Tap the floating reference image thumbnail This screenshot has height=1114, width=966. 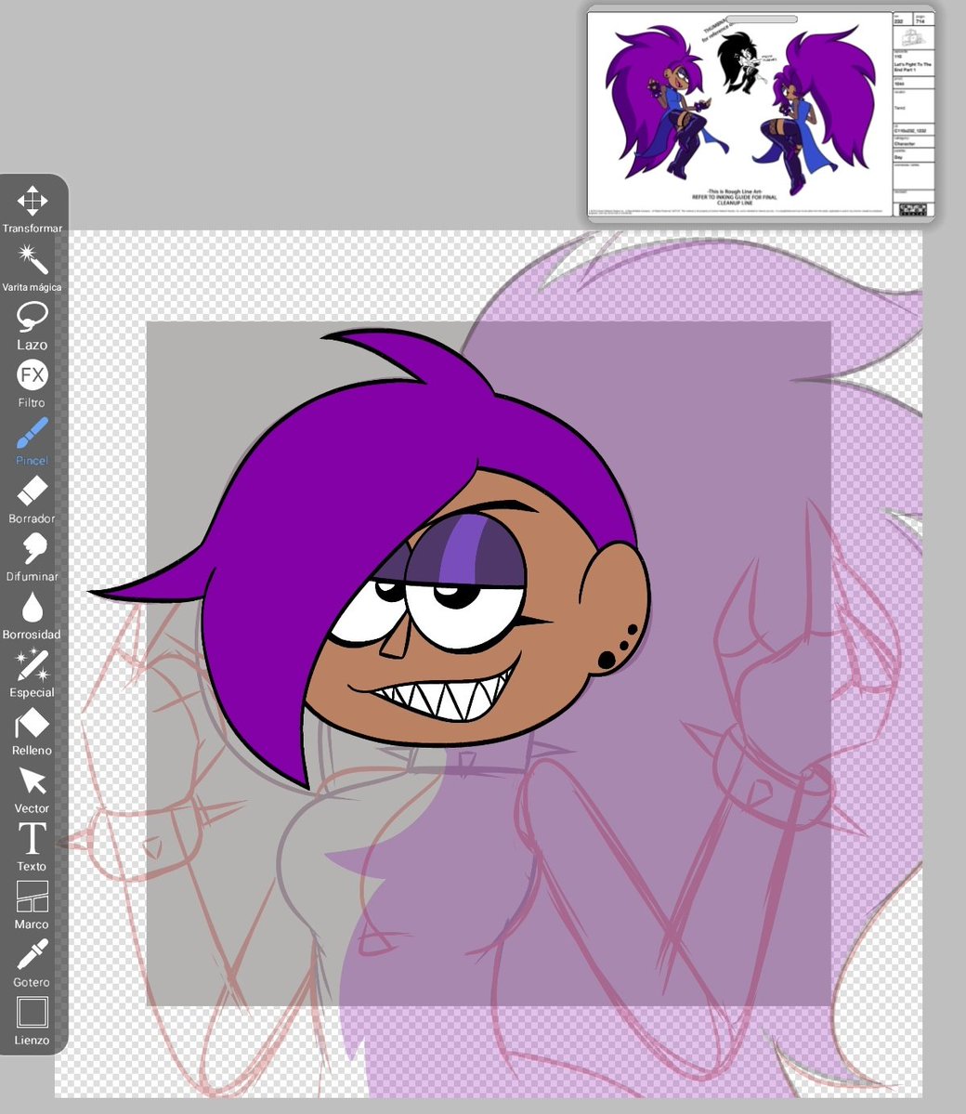coord(761,114)
